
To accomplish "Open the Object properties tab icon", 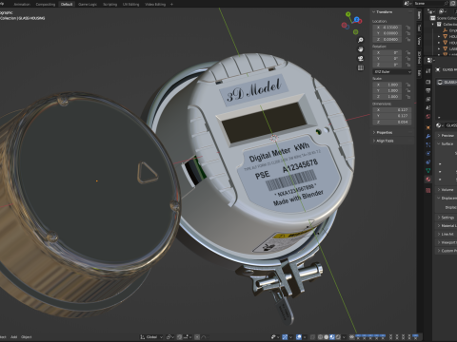I will pyautogui.click(x=428, y=127).
